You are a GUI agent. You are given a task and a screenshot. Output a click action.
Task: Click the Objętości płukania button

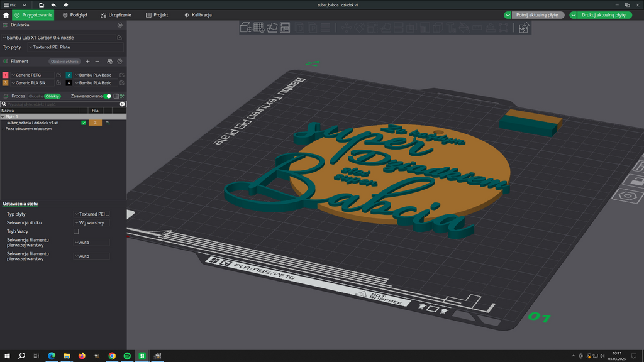click(x=65, y=62)
